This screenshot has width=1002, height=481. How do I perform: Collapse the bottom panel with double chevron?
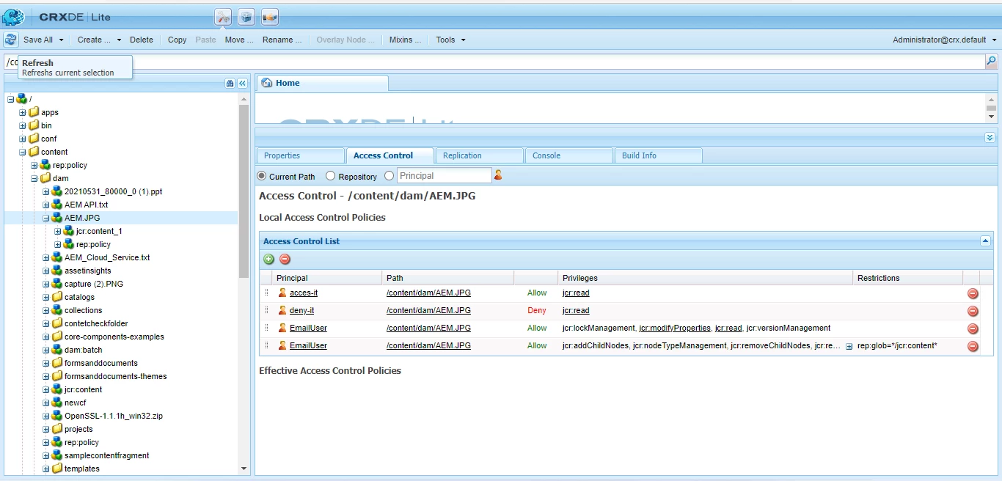990,137
